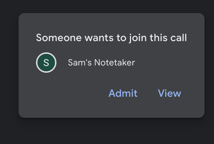Click the Admit button

(x=123, y=93)
